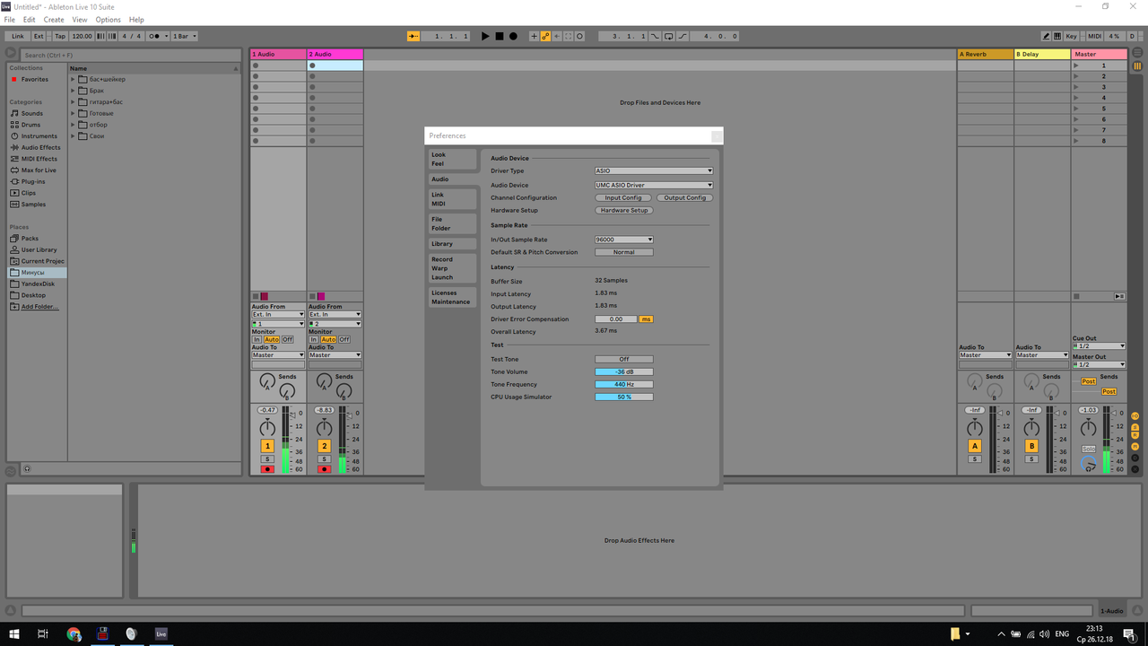The image size is (1148, 646).
Task: Switch to Licenses Maintenance tab
Action: point(452,297)
